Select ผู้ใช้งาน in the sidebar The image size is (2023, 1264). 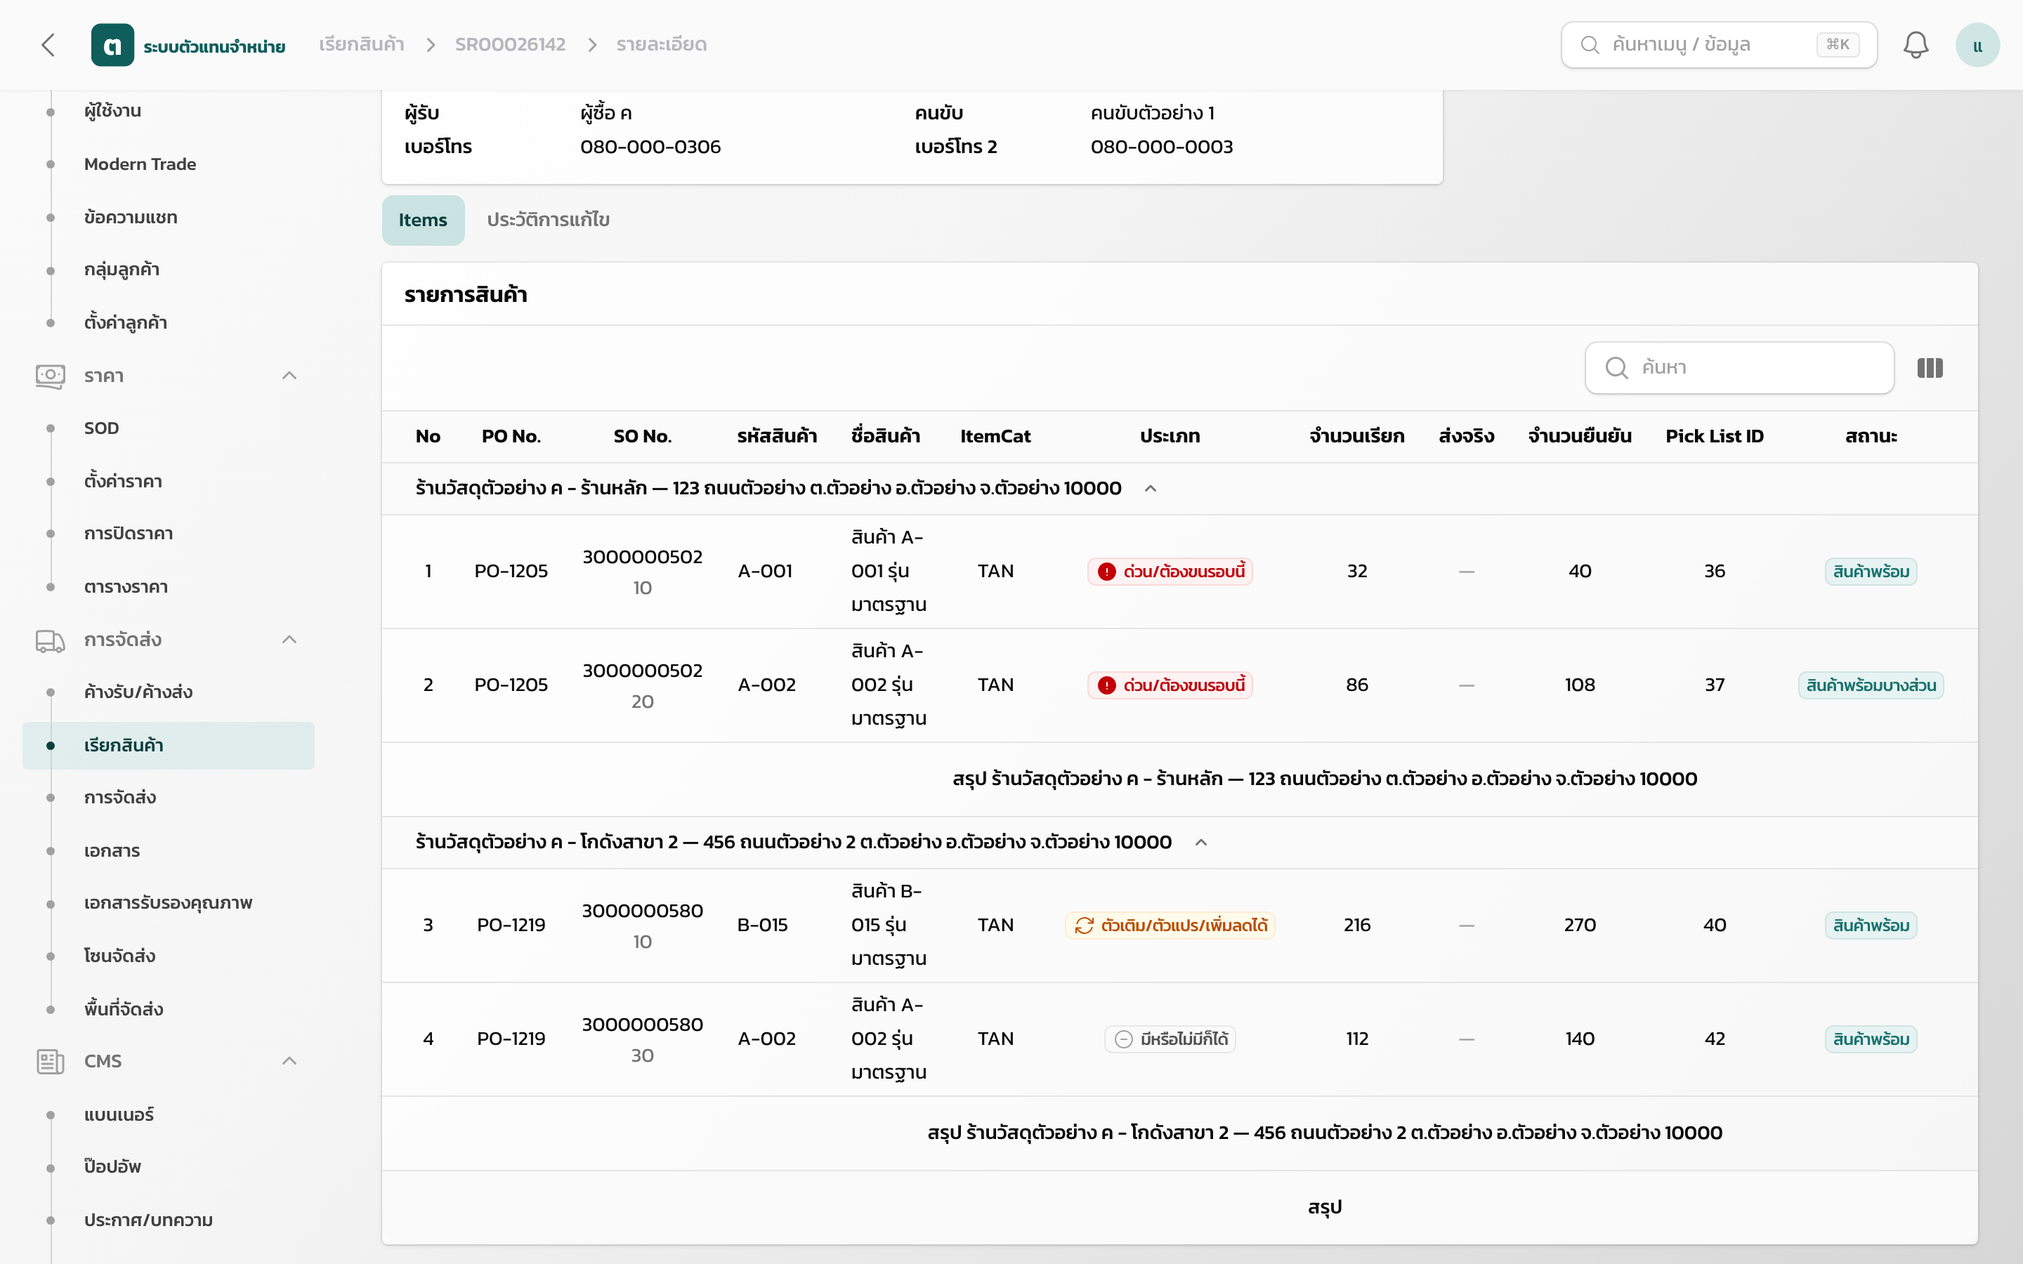tap(113, 111)
